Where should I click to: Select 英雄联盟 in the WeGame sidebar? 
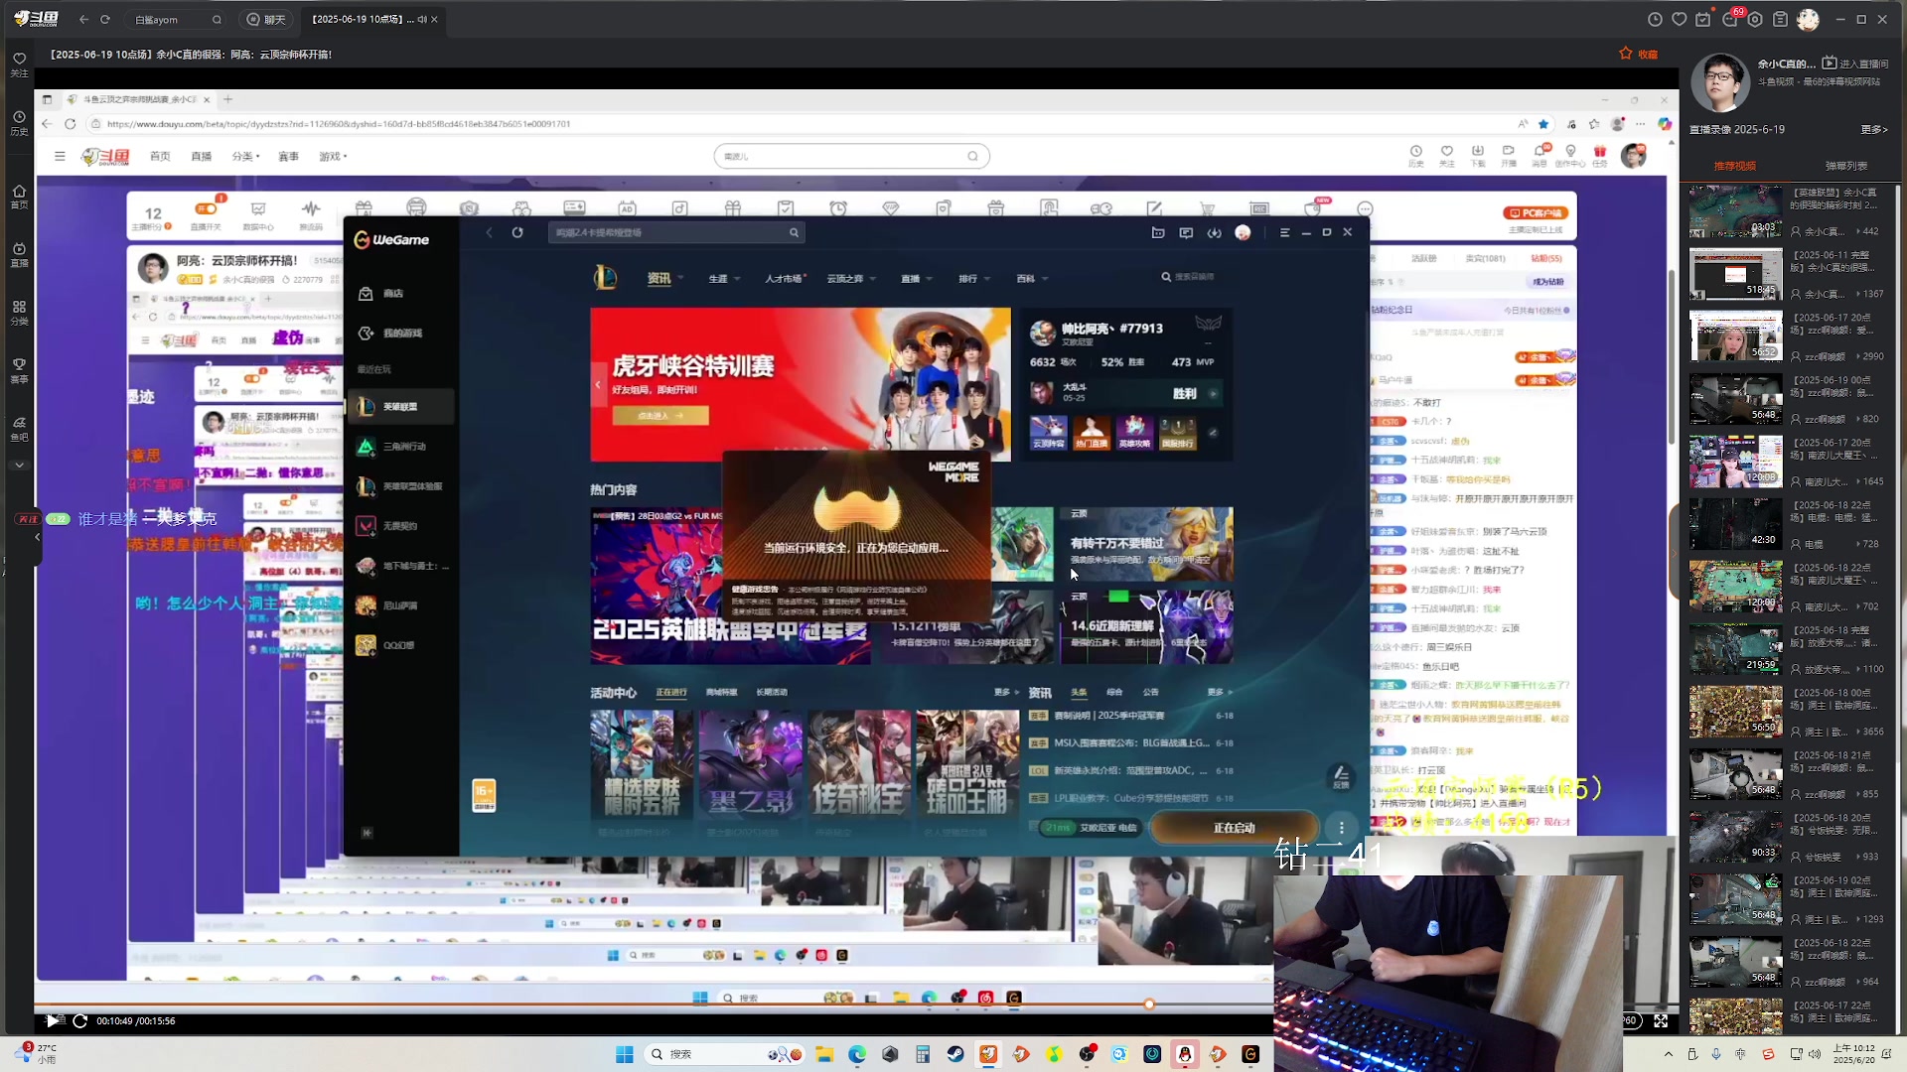(x=401, y=406)
